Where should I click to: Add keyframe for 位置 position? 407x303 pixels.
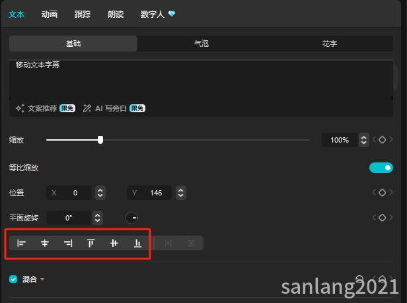pos(382,193)
